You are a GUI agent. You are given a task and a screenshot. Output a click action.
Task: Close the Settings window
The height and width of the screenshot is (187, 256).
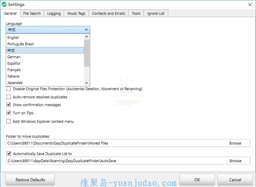point(250,5)
